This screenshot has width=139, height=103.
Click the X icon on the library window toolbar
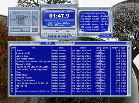pos(11,43)
